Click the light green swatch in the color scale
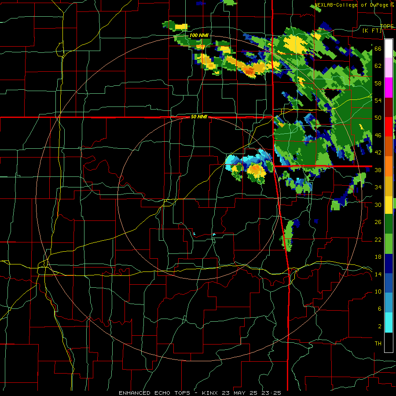 coord(389,244)
